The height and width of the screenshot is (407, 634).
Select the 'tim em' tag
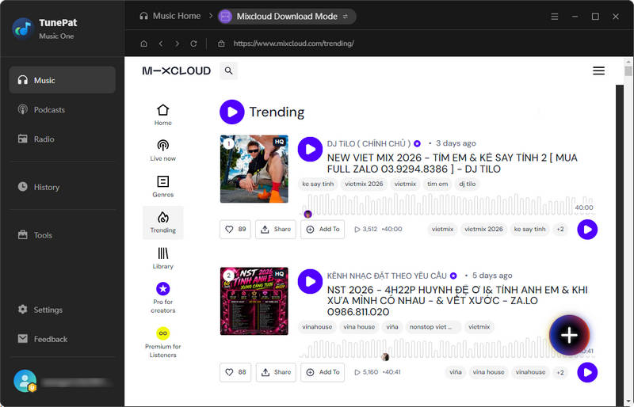[437, 184]
